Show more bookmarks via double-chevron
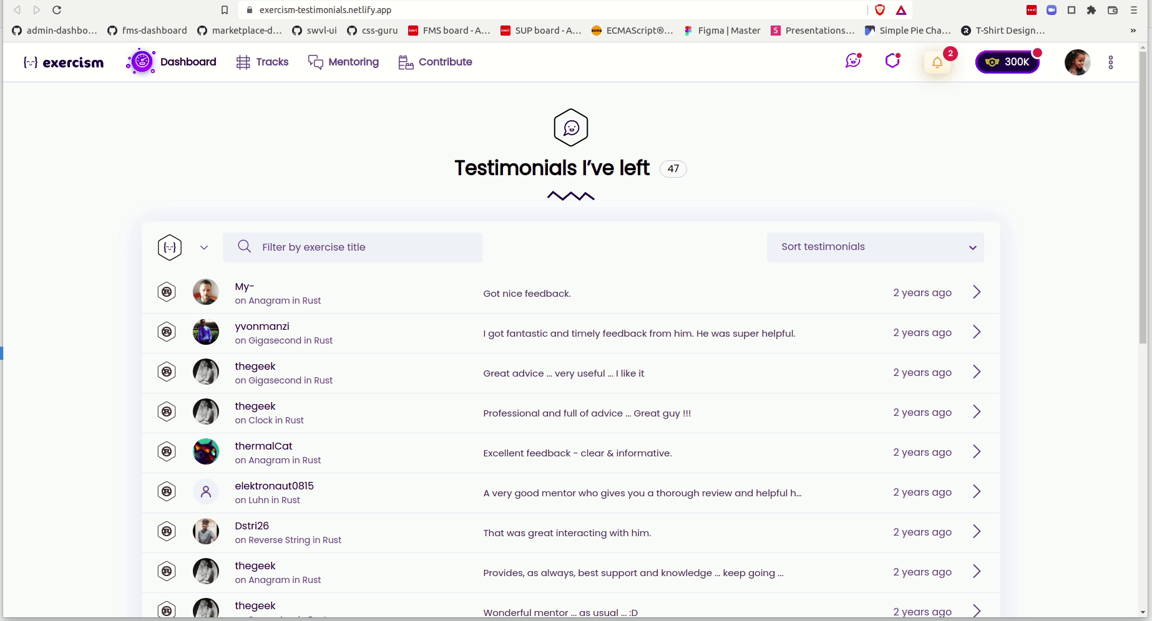The image size is (1152, 621). 1133,31
